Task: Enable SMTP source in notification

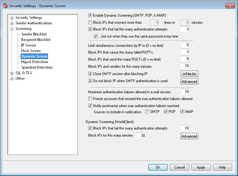Action: point(147,112)
